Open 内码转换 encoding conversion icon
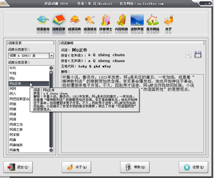Screen dimensions: 214x178 click(x=122, y=23)
